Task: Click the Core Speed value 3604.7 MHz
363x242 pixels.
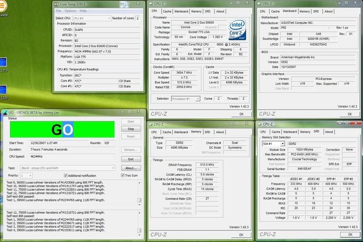Action: [x=184, y=73]
